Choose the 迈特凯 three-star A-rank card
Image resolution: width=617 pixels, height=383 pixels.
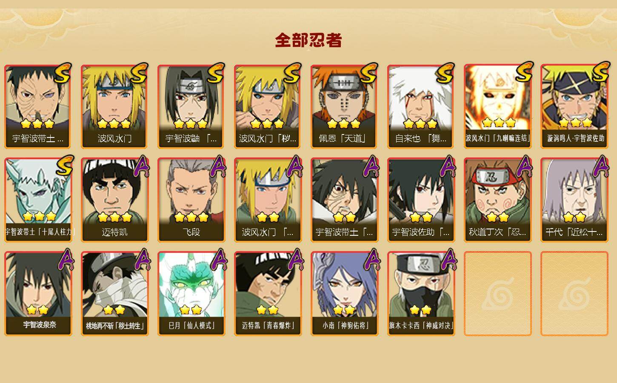(114, 200)
